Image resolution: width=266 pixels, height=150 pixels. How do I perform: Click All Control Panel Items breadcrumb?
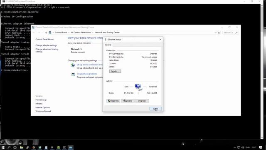pos(81,32)
